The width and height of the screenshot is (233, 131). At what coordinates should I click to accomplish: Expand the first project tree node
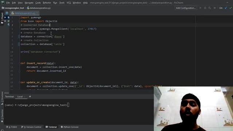pos(5,17)
